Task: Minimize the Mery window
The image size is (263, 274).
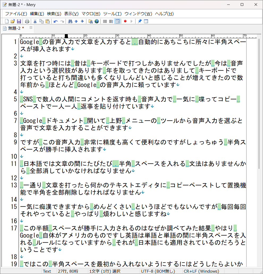Action: [x=228, y=5]
